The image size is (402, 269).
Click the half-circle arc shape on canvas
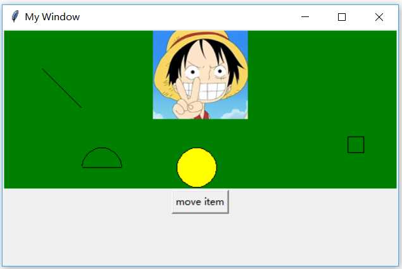click(102, 157)
